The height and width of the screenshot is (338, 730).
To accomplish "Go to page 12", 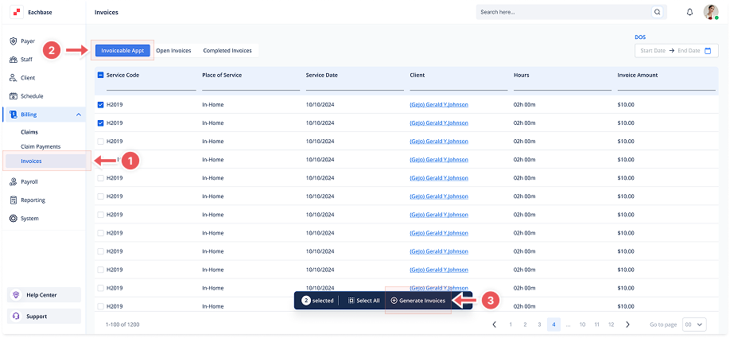I will (612, 324).
